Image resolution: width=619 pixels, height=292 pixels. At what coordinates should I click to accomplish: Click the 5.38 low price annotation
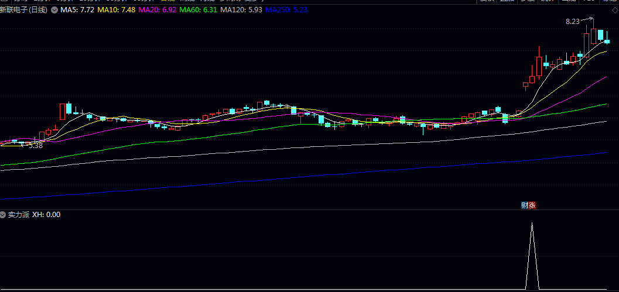click(x=35, y=146)
